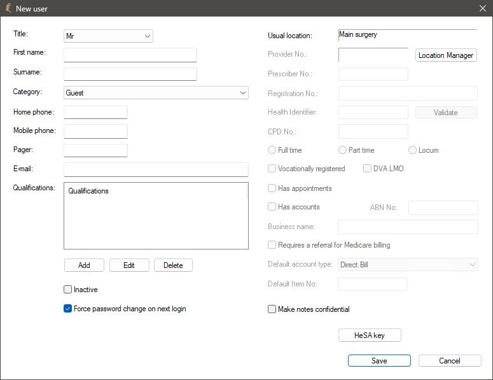493x380 pixels.
Task: Click the Provider No. field
Action: click(373, 55)
